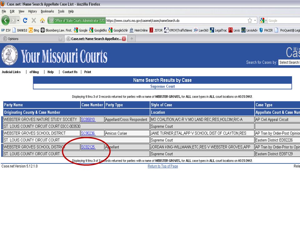Image resolution: width=300 pixels, height=225 pixels.
Task: Open the Tools menu
Action: pyautogui.click(x=61, y=11)
